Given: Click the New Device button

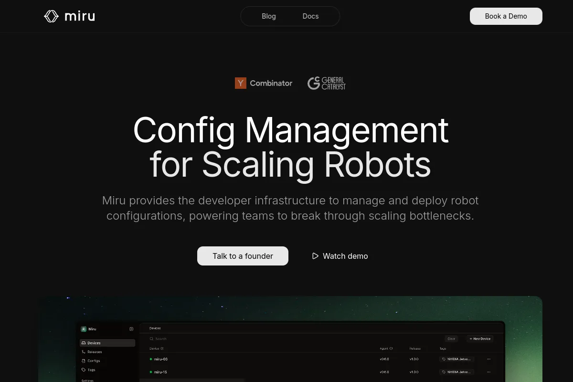Looking at the screenshot, I should coord(479,339).
